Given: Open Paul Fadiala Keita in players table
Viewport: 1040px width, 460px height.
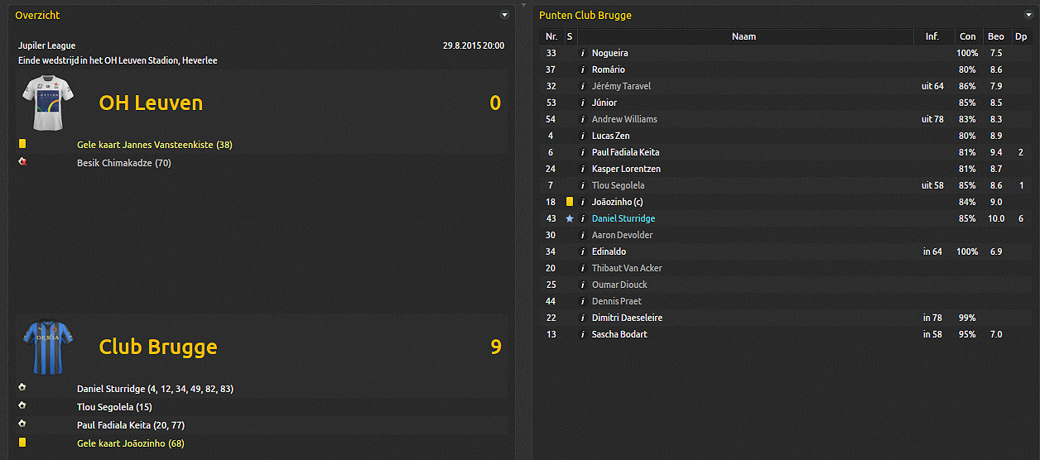Looking at the screenshot, I should 625,152.
